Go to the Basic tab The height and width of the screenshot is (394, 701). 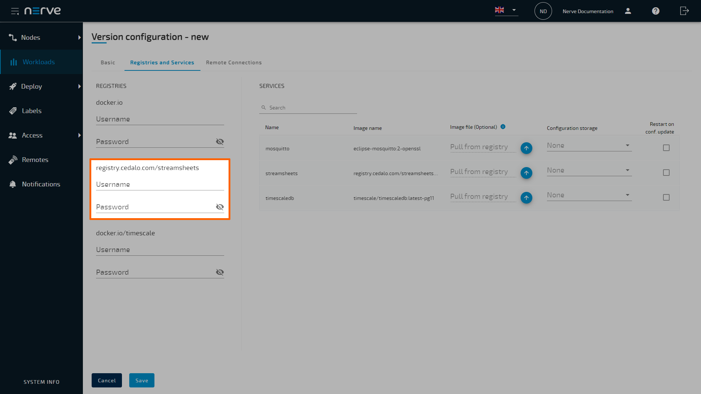107,62
